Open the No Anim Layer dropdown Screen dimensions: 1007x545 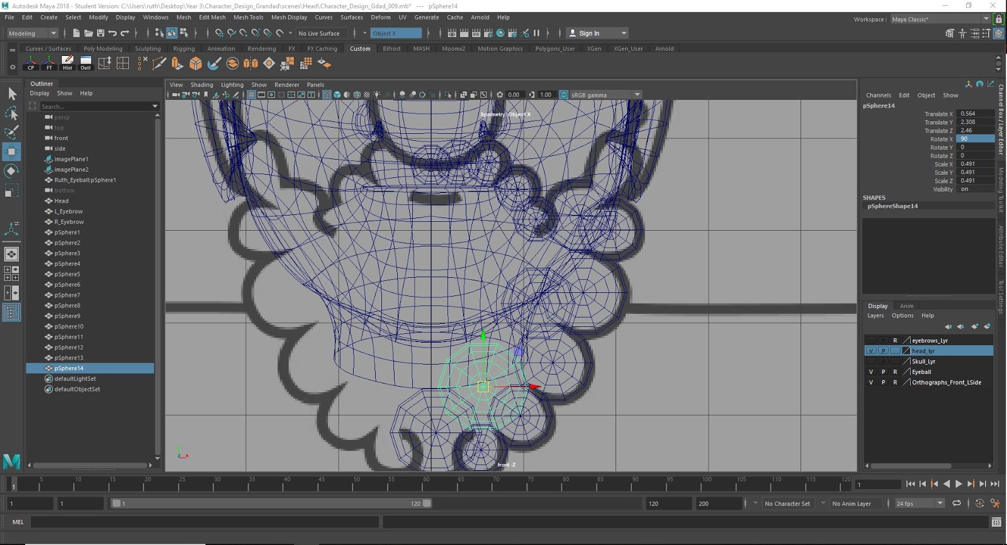(x=852, y=504)
